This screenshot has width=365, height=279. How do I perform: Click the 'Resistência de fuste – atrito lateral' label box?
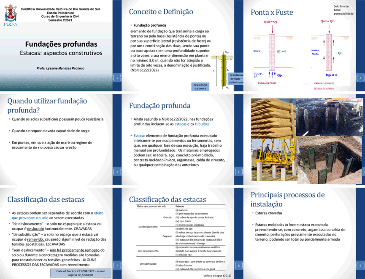click(236, 79)
